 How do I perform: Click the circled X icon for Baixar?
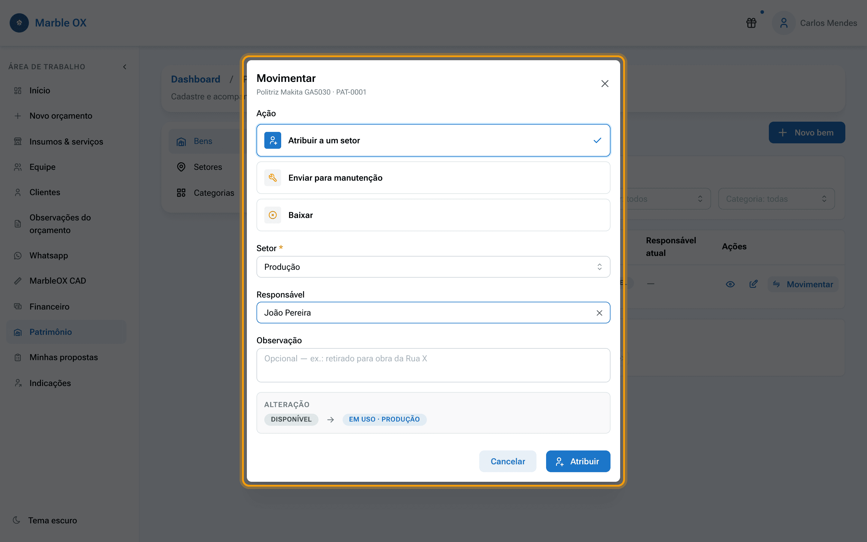pyautogui.click(x=273, y=215)
